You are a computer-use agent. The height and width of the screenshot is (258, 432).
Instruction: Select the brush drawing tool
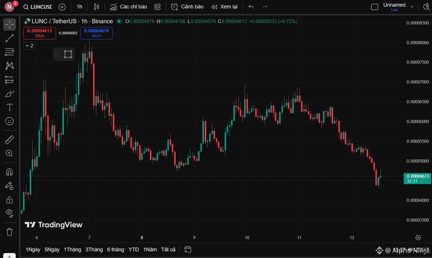tap(9, 93)
